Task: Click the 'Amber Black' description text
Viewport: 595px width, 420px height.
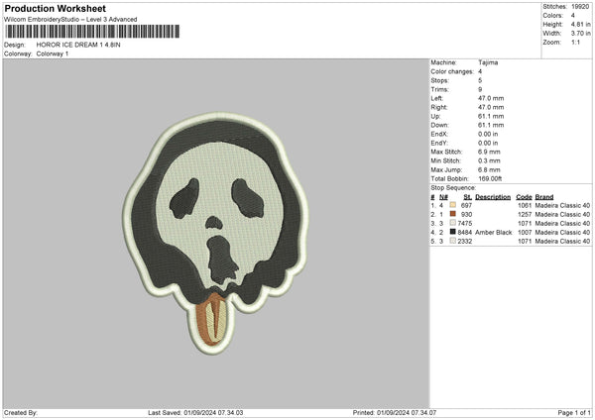Action: pyautogui.click(x=493, y=233)
